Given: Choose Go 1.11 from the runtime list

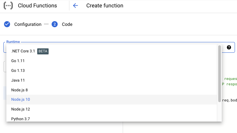Looking at the screenshot, I should pos(112,61).
